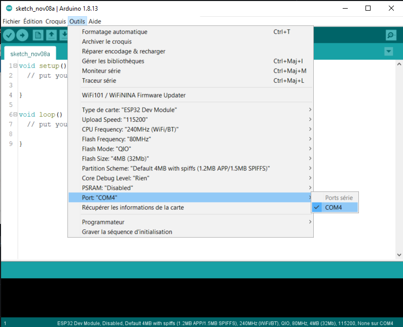Viewport: 403px width, 327px height.
Task: Launch WiFi101 / WiFiNINA Firmware Updater
Action: pos(191,95)
